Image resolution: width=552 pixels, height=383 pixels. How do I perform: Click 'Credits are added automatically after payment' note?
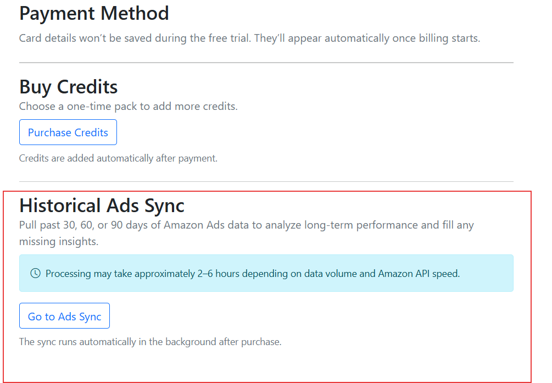pos(118,158)
